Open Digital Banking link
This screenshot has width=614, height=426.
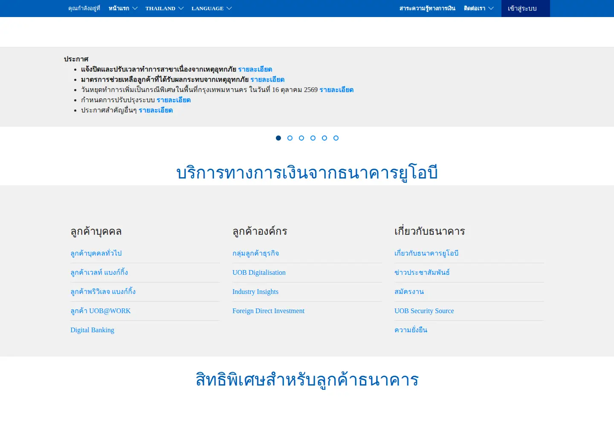click(92, 330)
